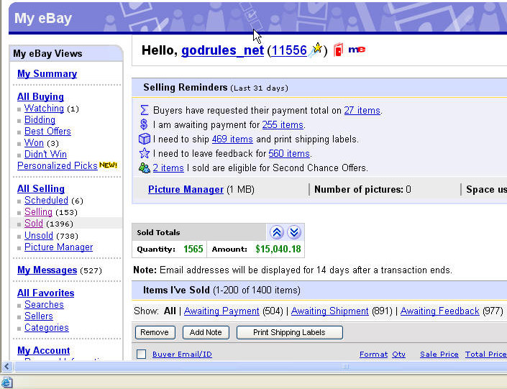This screenshot has height=389, width=507.
Task: Click the horizontal scrollbar left arrow
Action: click(5, 366)
